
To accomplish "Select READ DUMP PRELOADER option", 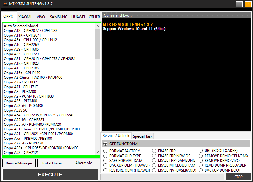I will (x=201, y=165).
